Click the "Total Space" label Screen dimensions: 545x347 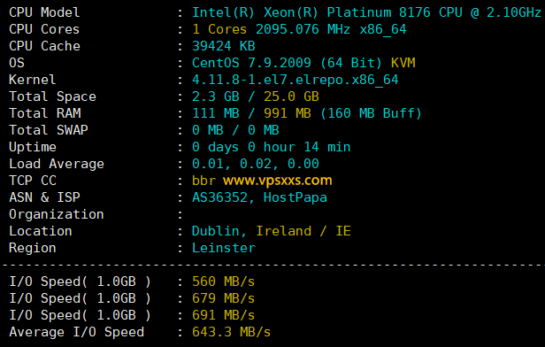52,96
